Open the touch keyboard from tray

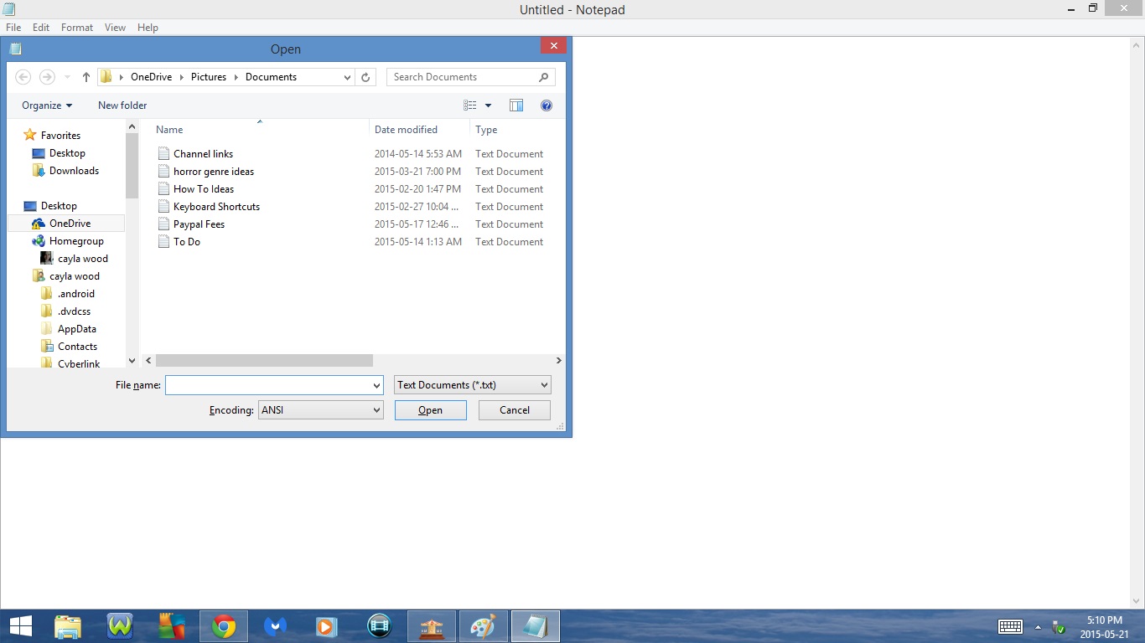[1010, 626]
